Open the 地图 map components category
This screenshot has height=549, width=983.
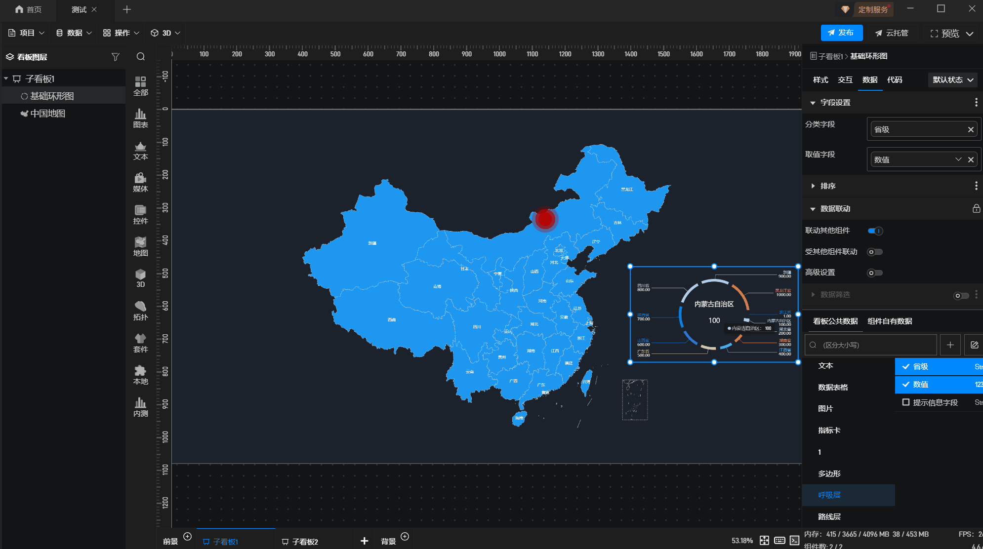click(x=140, y=246)
